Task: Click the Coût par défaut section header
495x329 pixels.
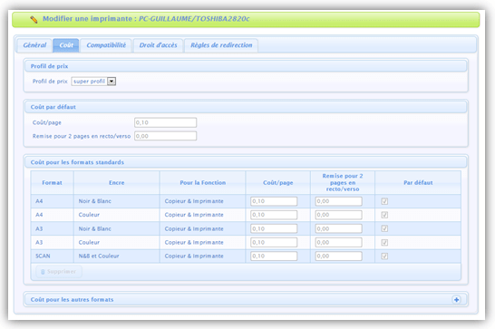Action: coord(246,107)
